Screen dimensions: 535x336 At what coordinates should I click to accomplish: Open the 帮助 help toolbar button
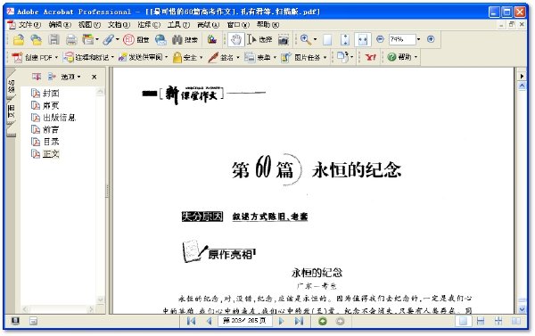click(x=403, y=57)
